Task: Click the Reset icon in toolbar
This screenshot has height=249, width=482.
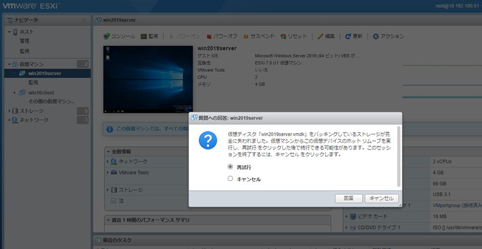Action: 283,36
